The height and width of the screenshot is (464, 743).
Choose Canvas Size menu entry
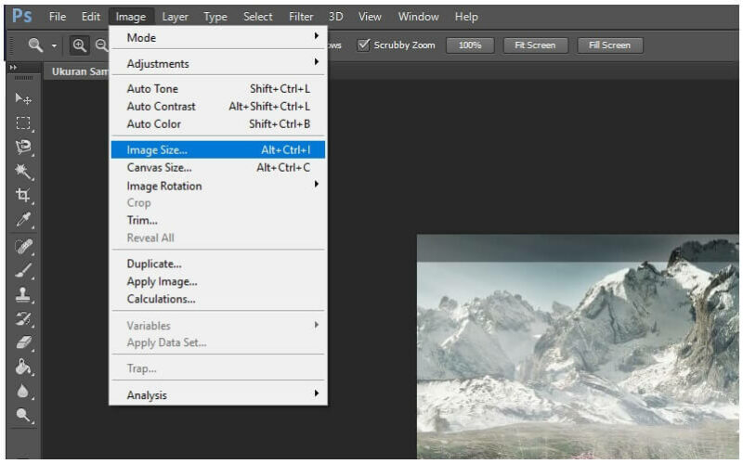[x=218, y=167]
